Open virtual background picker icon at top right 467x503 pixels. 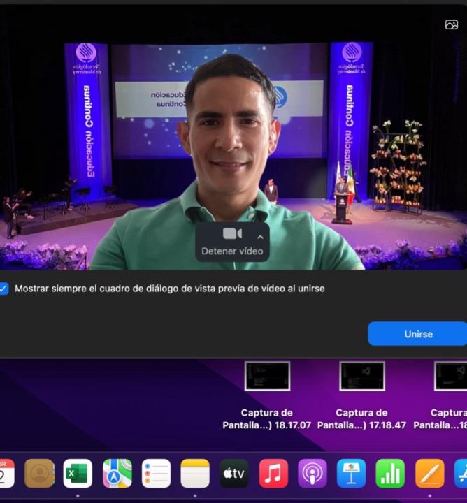coord(451,25)
